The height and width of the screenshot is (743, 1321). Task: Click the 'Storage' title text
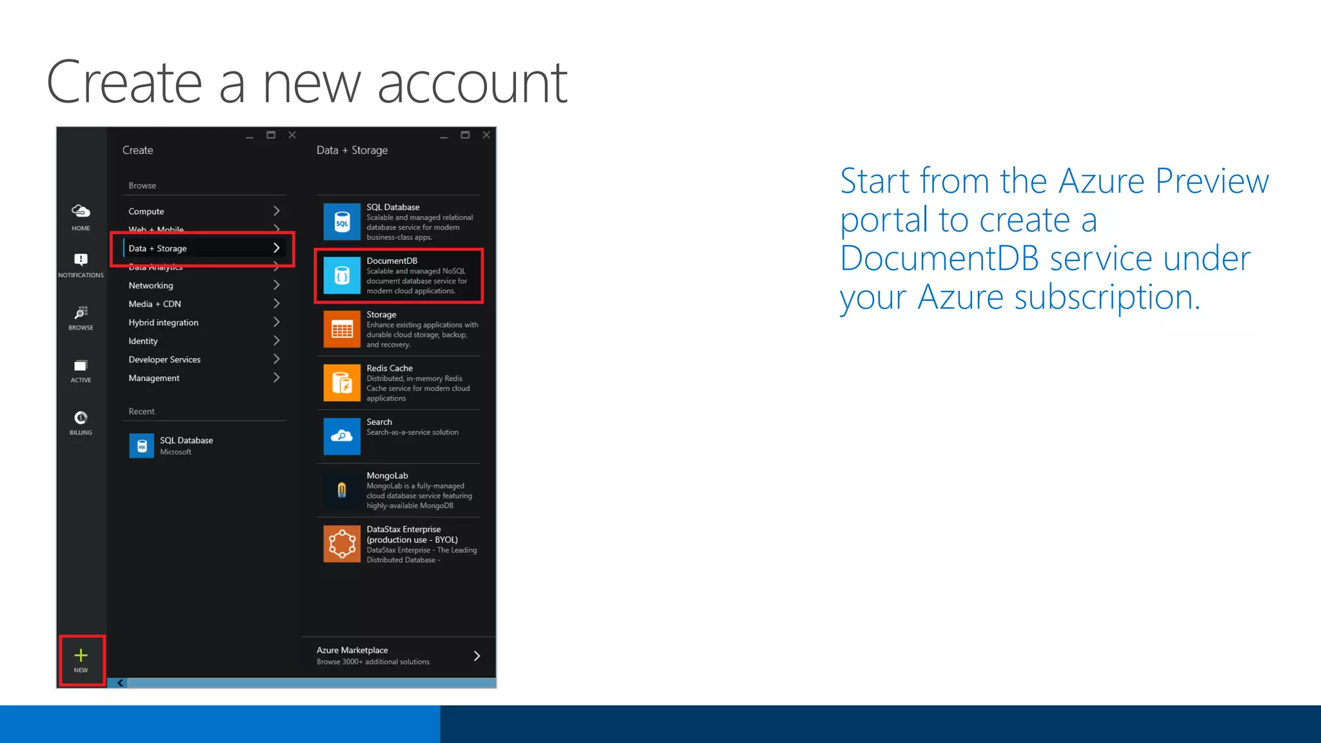[381, 315]
